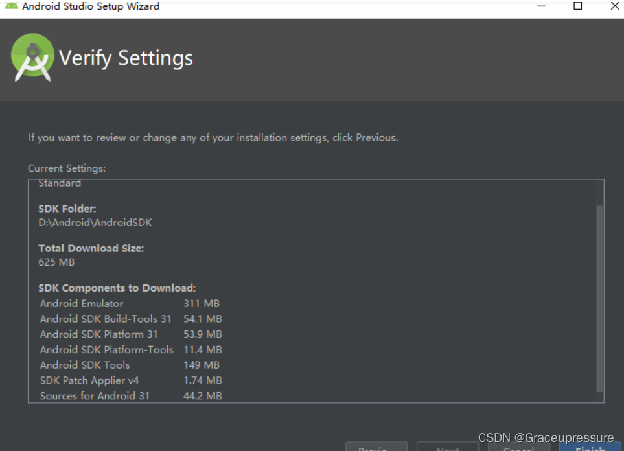Screen dimensions: 624x451
Task: Click the Android Studio Setup Wizard title text
Action: click(x=91, y=6)
